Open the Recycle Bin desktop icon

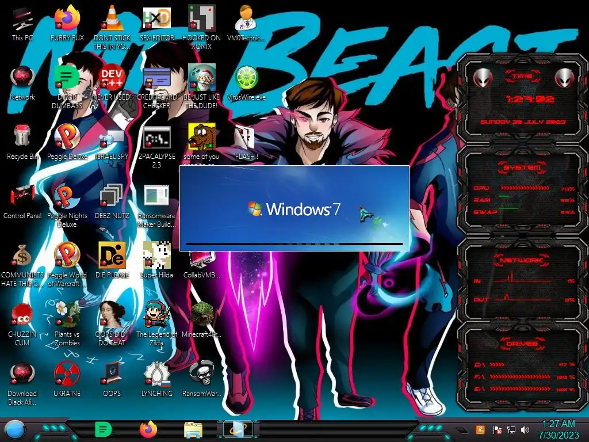click(22, 142)
